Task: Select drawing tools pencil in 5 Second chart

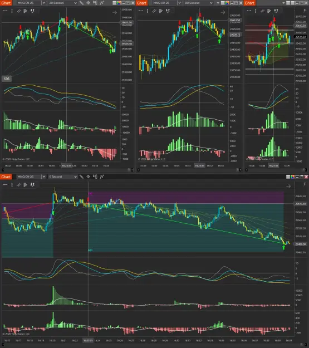Action: click(x=81, y=177)
